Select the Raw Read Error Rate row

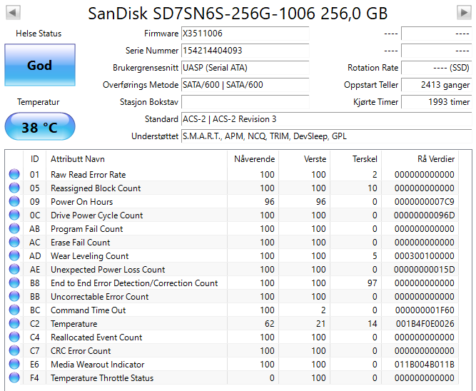click(233, 175)
